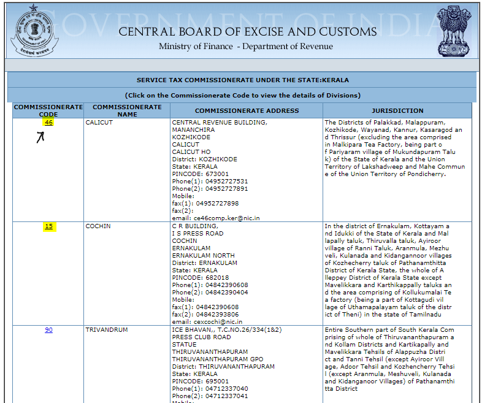Click District: ERNAKULAM text
490x403 pixels.
point(204,263)
